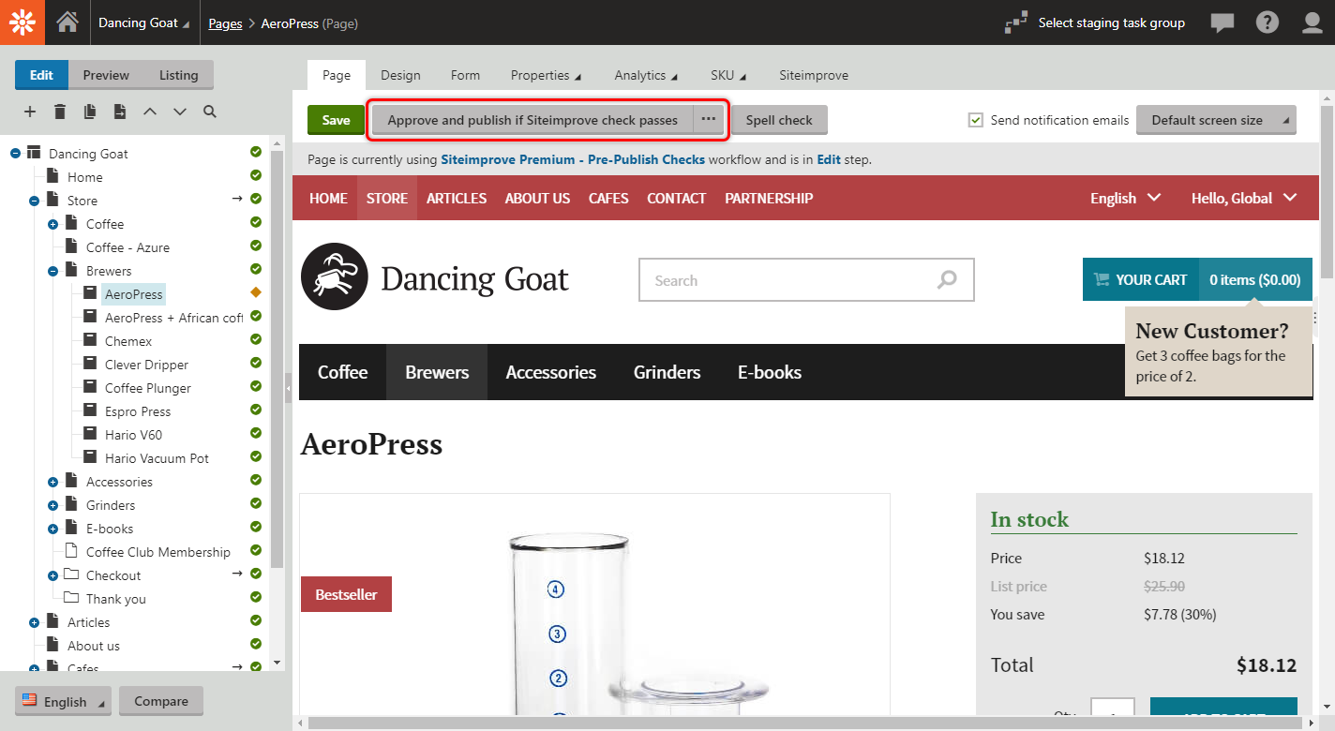
Task: Open the chat support icon
Action: click(x=1222, y=22)
